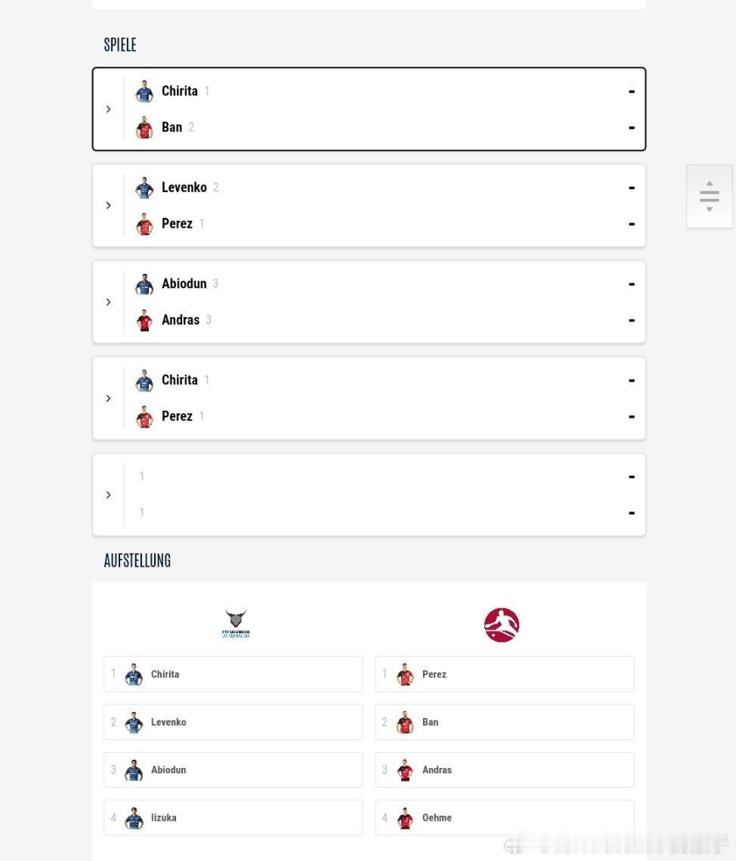Expand the empty fifth match row
The image size is (736, 861).
tap(108, 495)
